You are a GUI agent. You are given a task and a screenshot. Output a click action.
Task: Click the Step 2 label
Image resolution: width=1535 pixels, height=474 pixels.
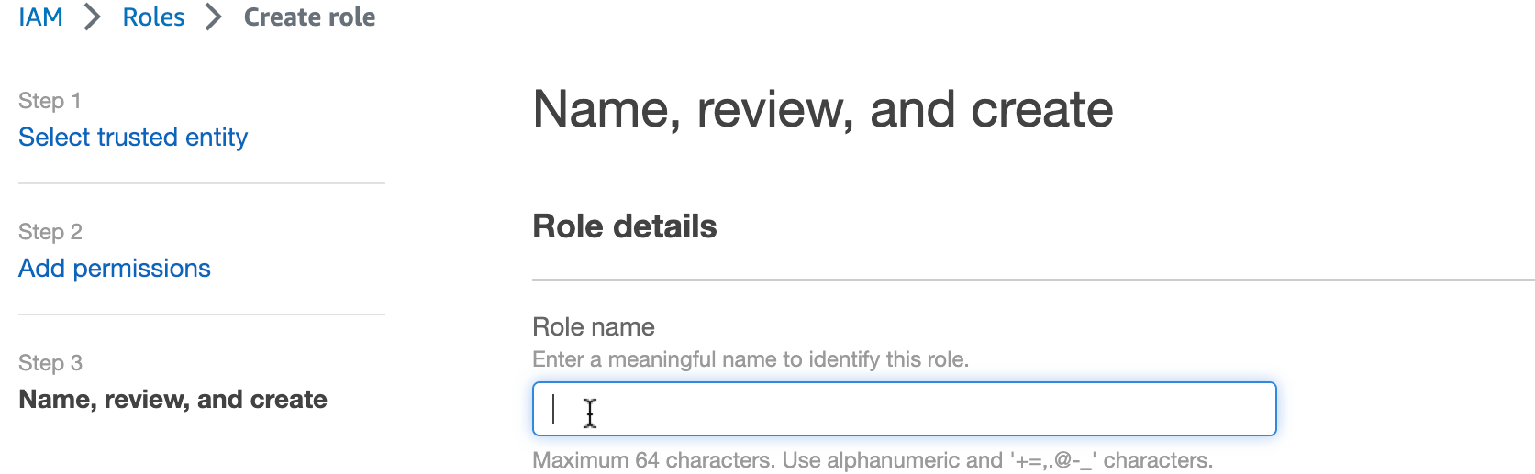(x=50, y=232)
